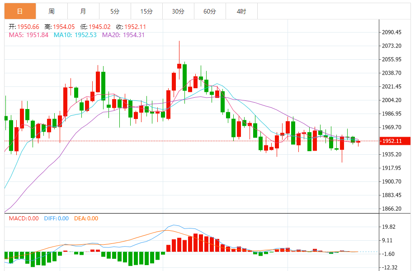Switch to the 周 weekly tab

coord(52,11)
